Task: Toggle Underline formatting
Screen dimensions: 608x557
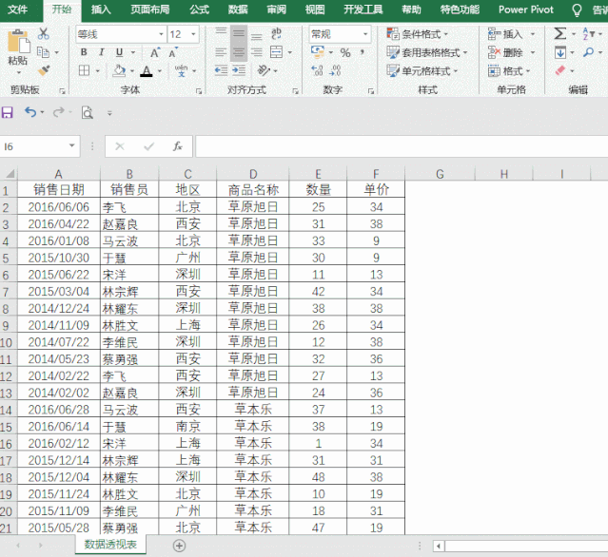Action: (120, 52)
